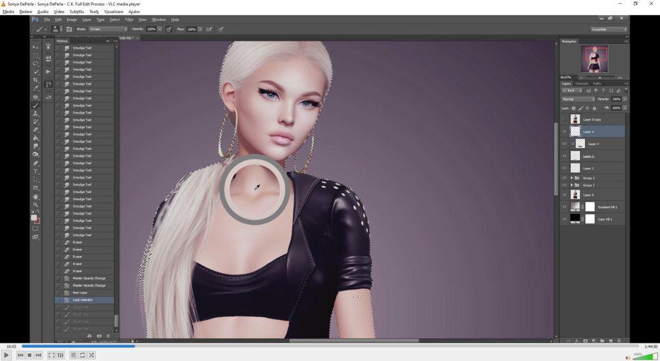Filter layers by type (T) icon
The image size is (660, 361).
click(x=603, y=91)
